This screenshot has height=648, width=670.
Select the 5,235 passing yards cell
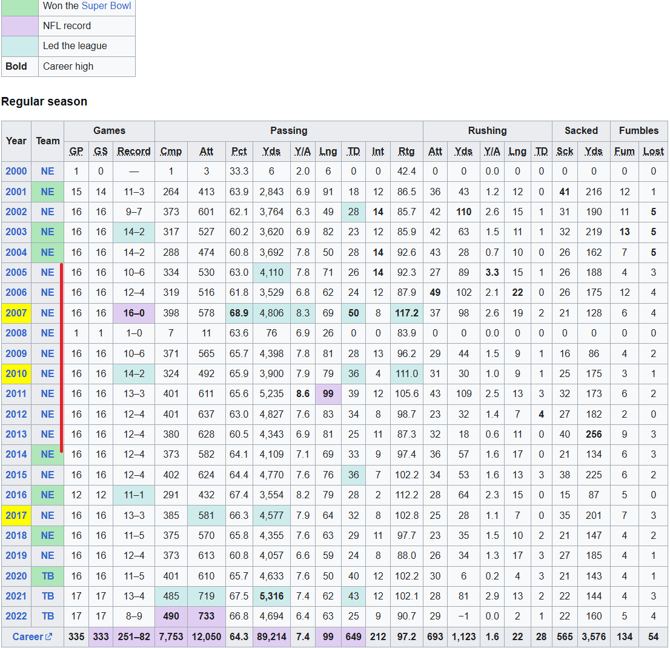point(271,393)
